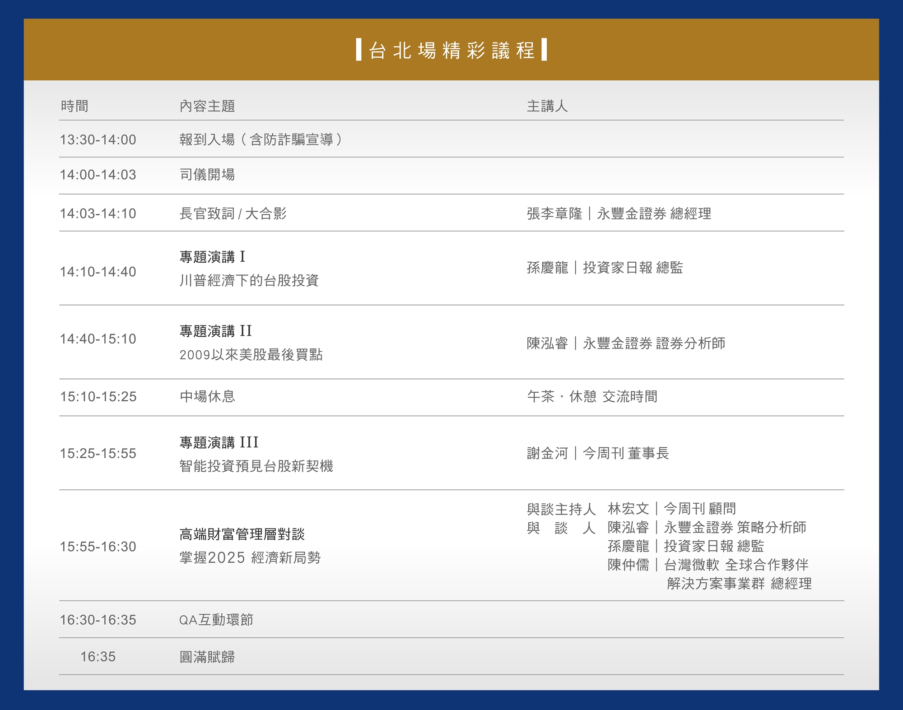This screenshot has height=710, width=903.
Task: Click the 司儀開場 agenda item
Action: [207, 175]
